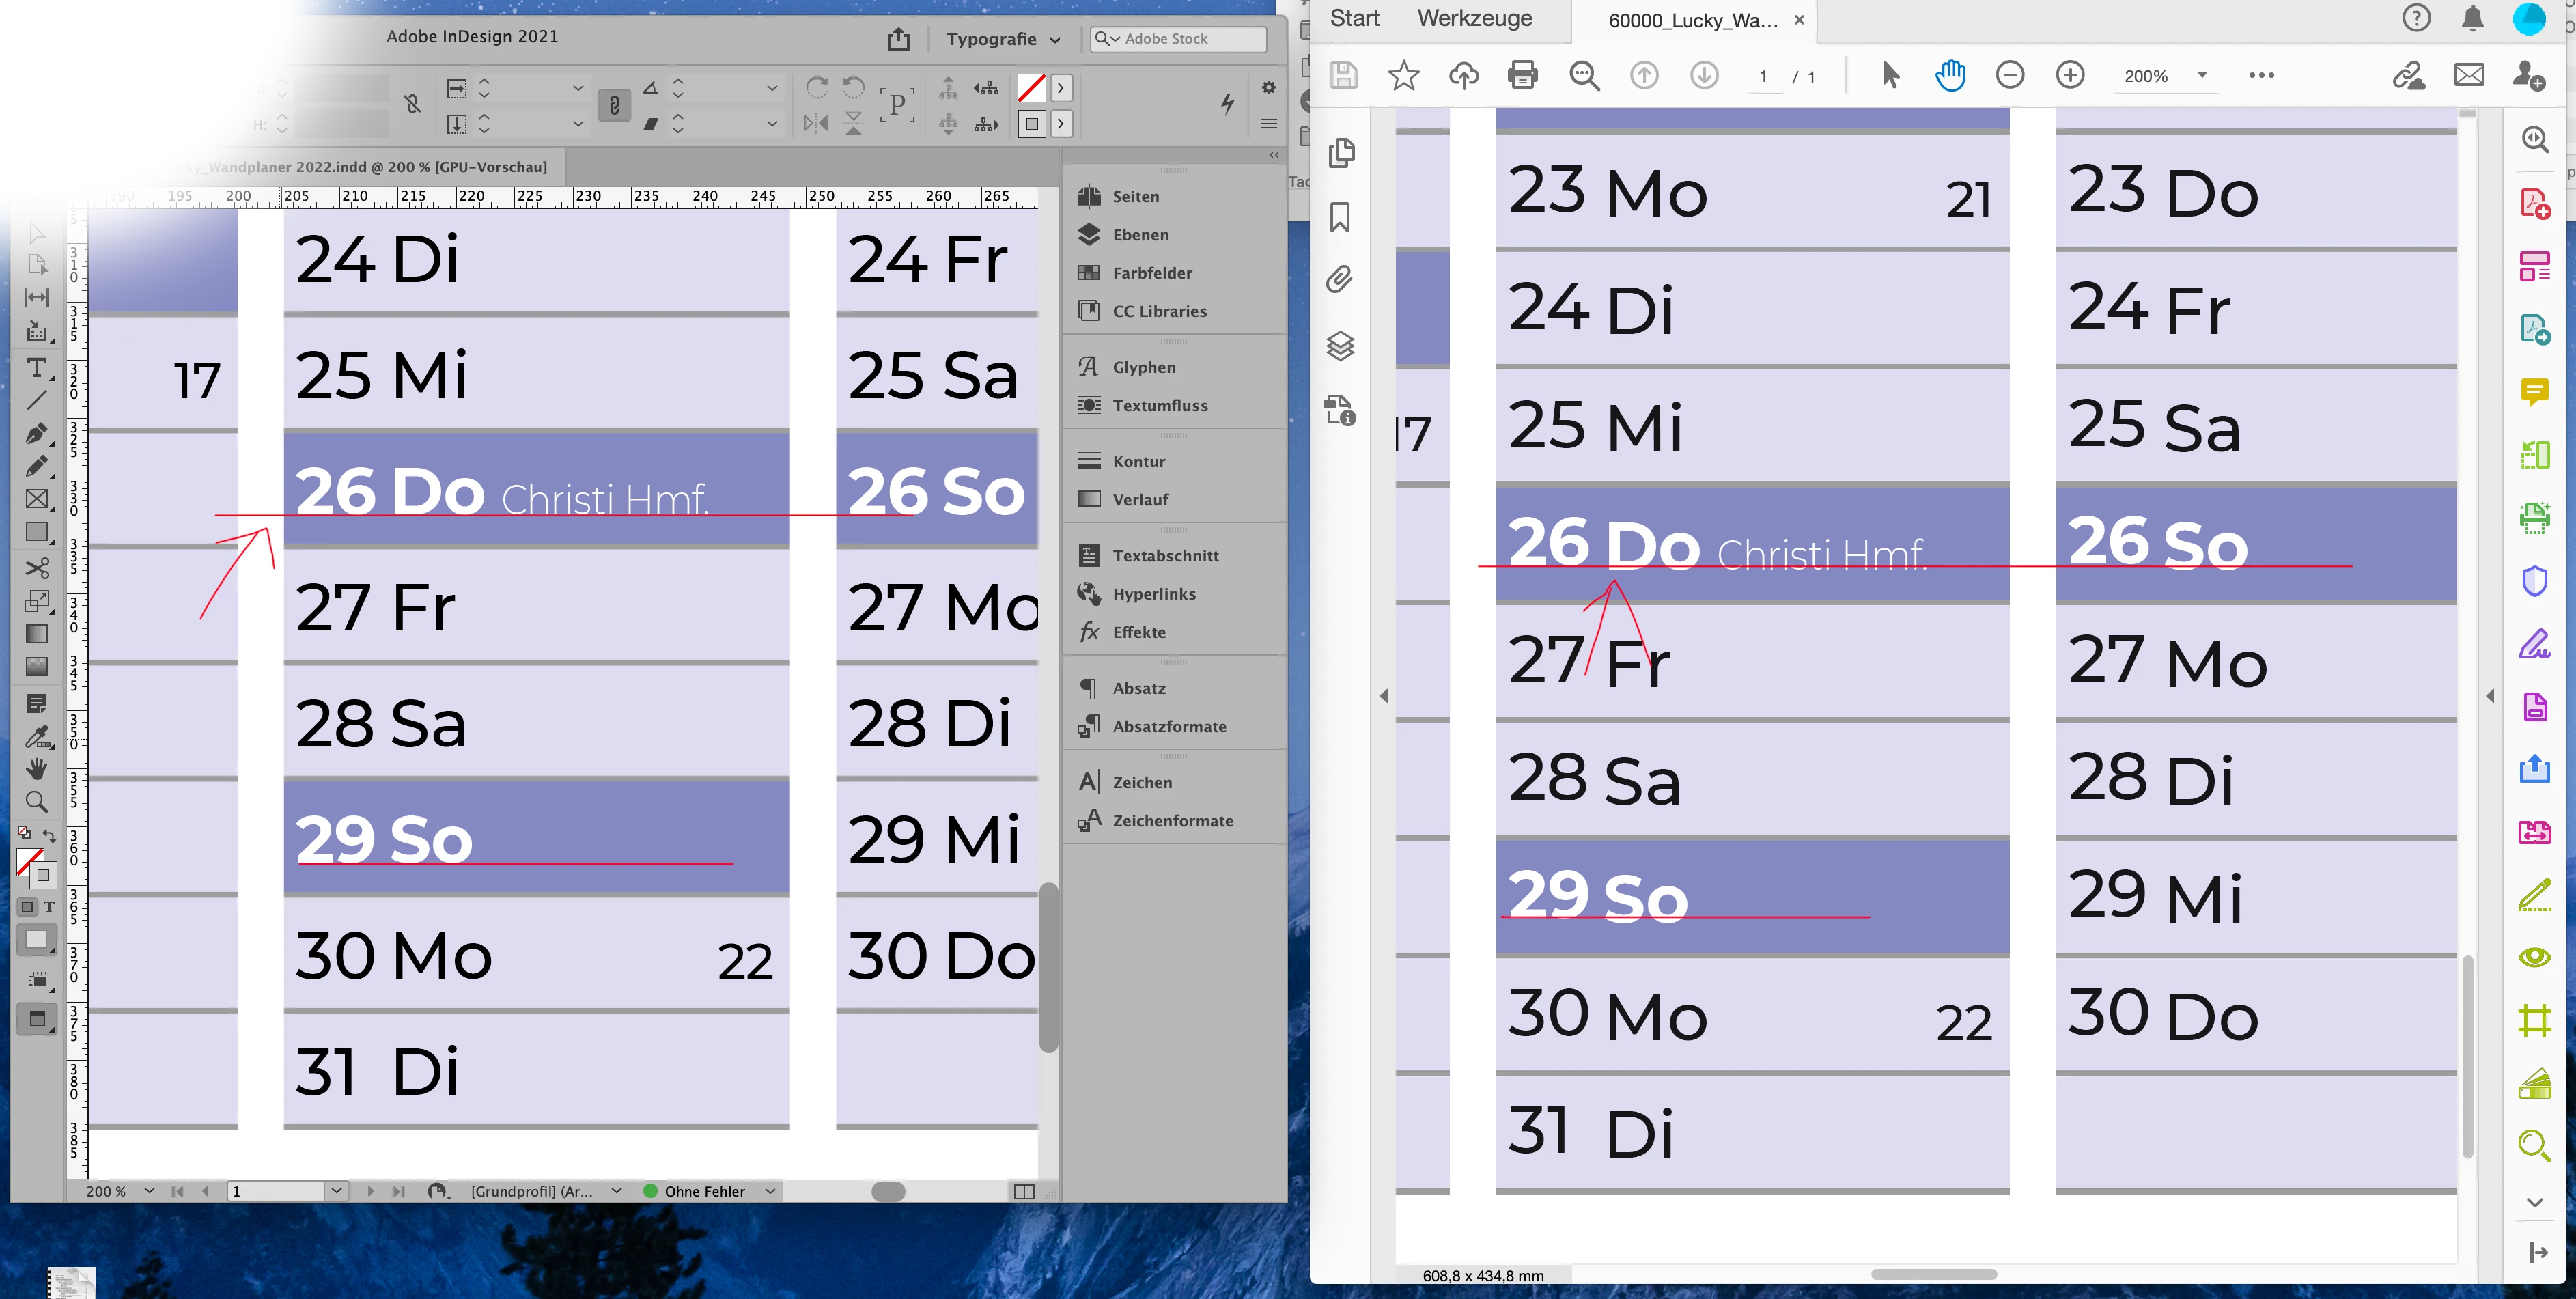Open preflight Ohne Fehler dropdown
Viewport: 2576px width, 1299px height.
tap(770, 1191)
